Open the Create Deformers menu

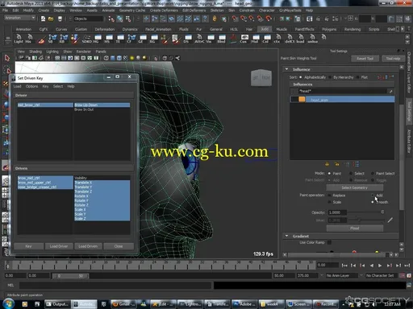point(164,10)
